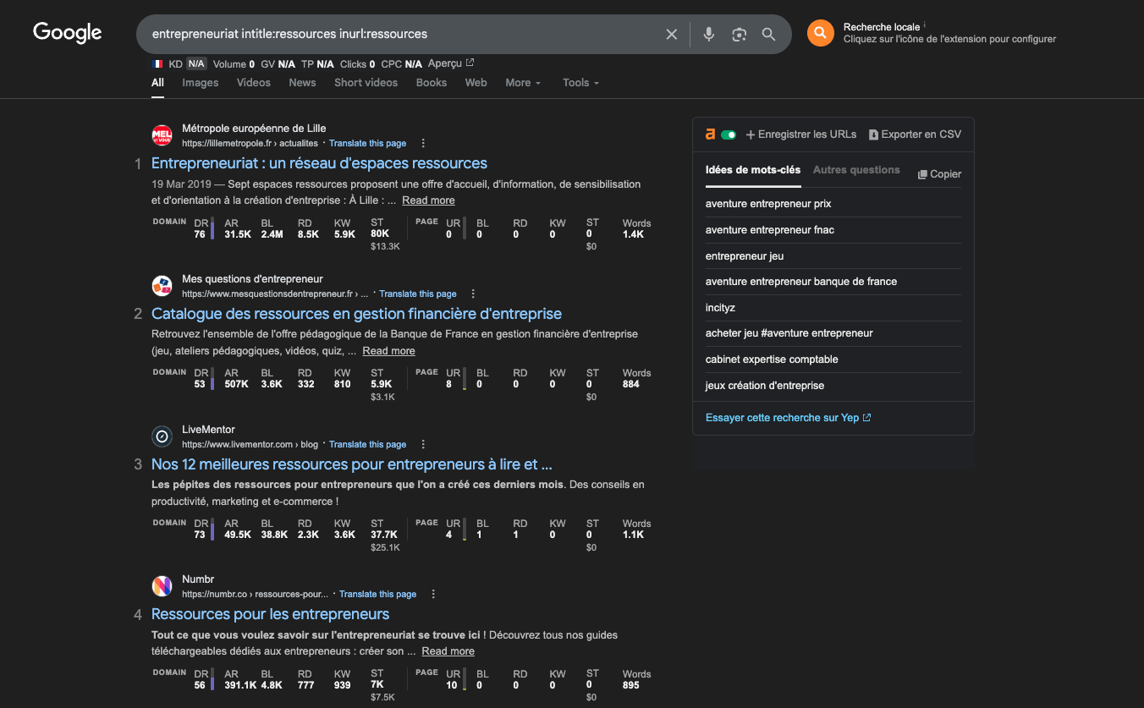Click the magnifying glass to search

(768, 34)
